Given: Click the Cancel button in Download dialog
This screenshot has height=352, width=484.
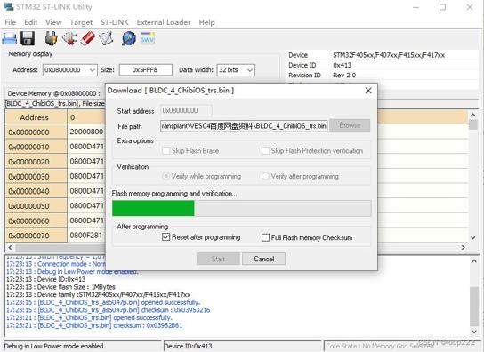Looking at the screenshot, I should pos(263,259).
